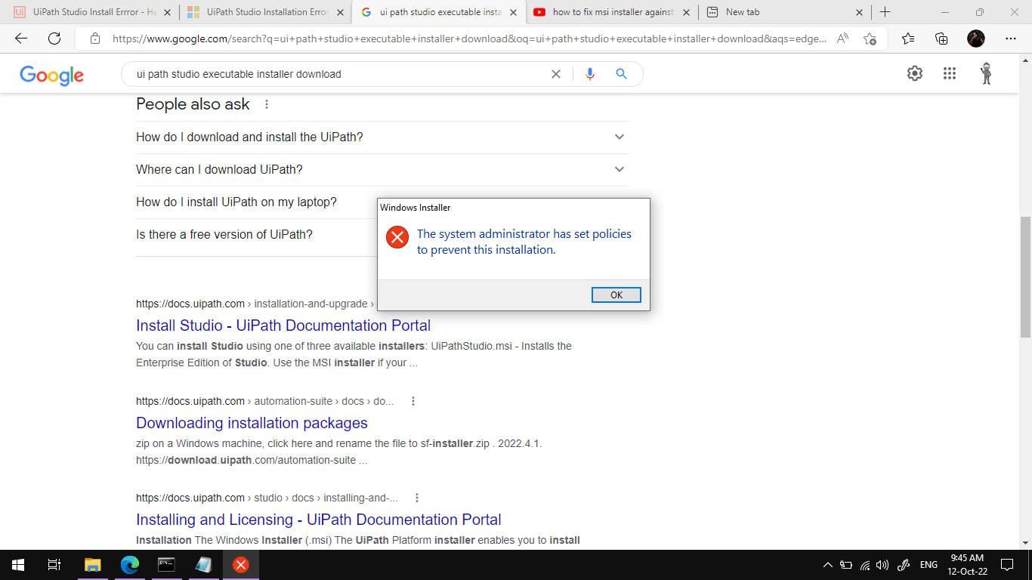Open Task View on the taskbar
1032x580 pixels.
click(x=54, y=565)
